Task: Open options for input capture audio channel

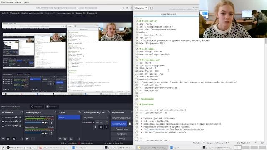Action: [x=51, y=123]
